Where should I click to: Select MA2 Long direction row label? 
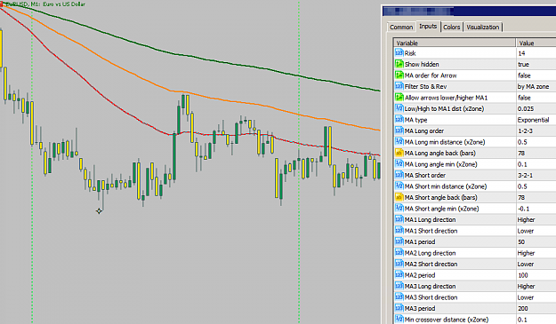[430, 253]
